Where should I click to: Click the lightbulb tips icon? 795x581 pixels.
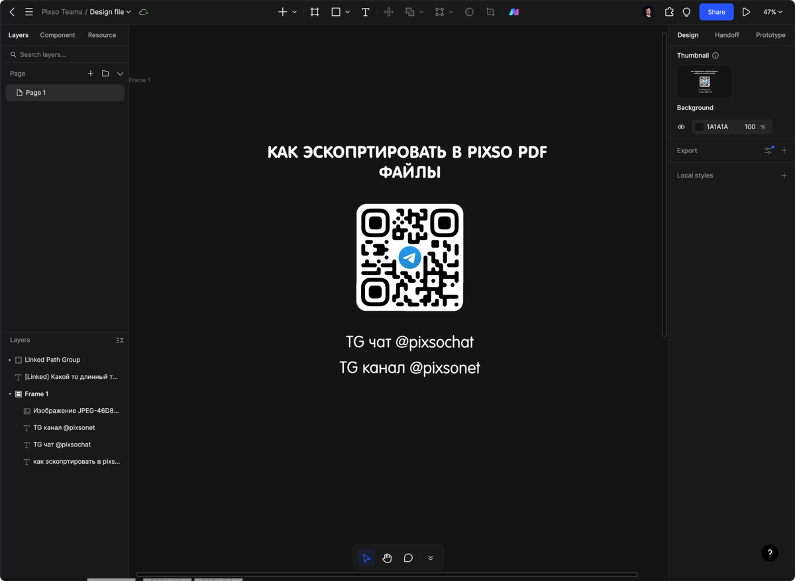(x=686, y=12)
